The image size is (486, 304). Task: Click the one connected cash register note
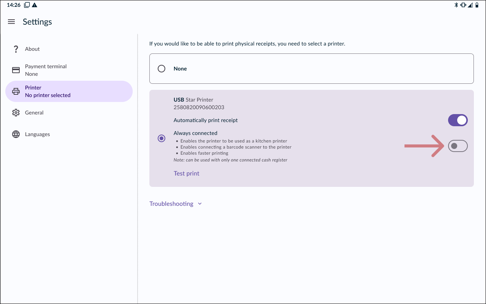coord(230,160)
